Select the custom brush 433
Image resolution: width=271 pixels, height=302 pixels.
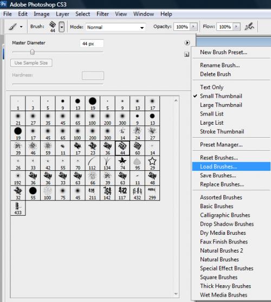(18, 208)
